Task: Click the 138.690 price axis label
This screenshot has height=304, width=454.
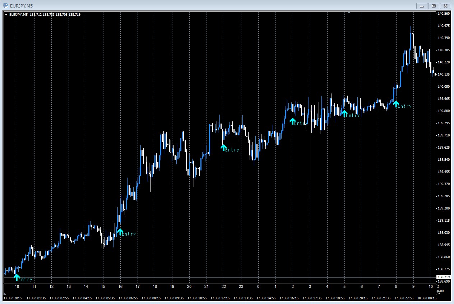Action: tap(444, 281)
